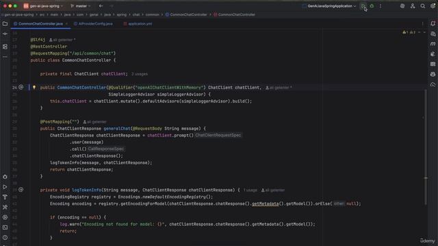
Task: Click the editor vertical scrollbar
Action: pyautogui.click(x=426, y=146)
